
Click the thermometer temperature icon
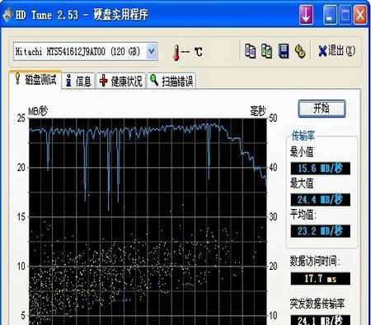pos(176,52)
